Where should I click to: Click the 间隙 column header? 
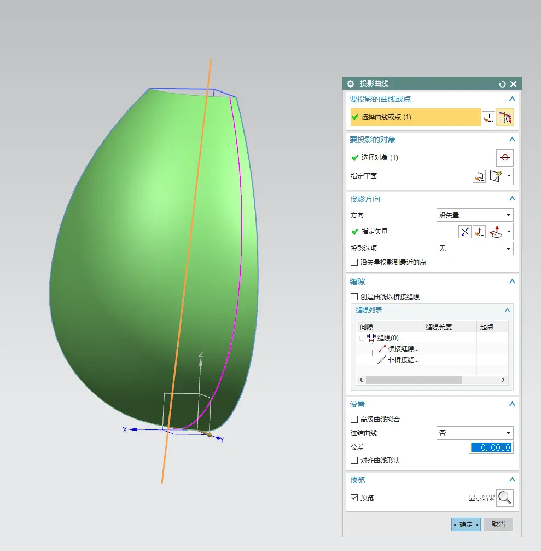pos(389,327)
